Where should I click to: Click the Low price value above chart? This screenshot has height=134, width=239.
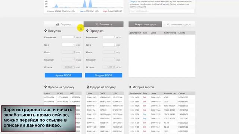tap(91, 11)
